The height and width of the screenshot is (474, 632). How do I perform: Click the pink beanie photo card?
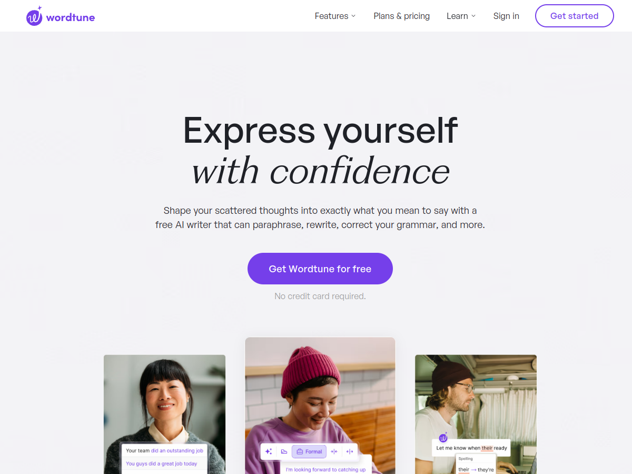point(320,406)
